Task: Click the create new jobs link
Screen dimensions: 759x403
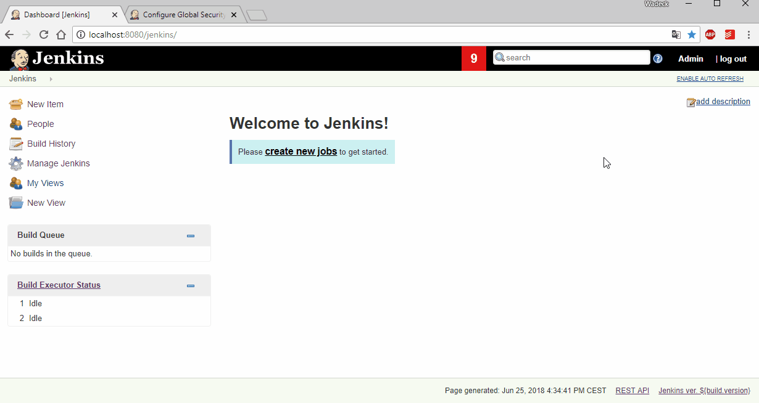Action: (x=301, y=152)
